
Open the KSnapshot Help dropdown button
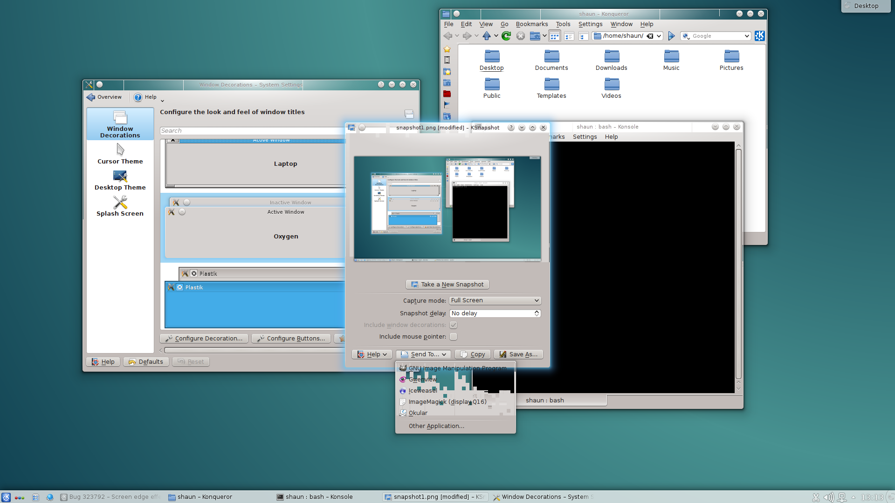pos(372,354)
